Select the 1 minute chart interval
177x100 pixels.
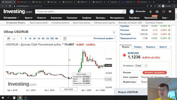21,39
